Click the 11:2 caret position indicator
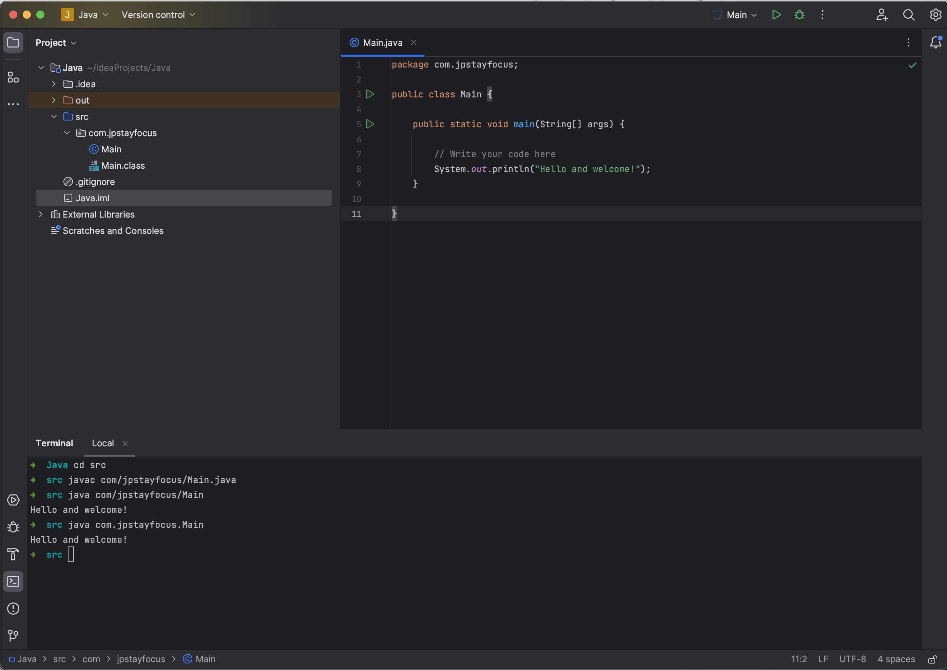The height and width of the screenshot is (670, 947). [x=799, y=659]
